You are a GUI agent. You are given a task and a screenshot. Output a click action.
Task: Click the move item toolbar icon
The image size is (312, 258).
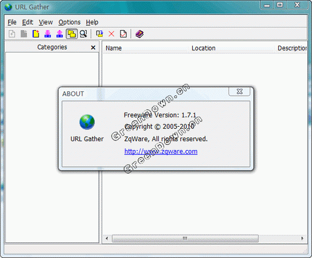pyautogui.click(x=99, y=34)
